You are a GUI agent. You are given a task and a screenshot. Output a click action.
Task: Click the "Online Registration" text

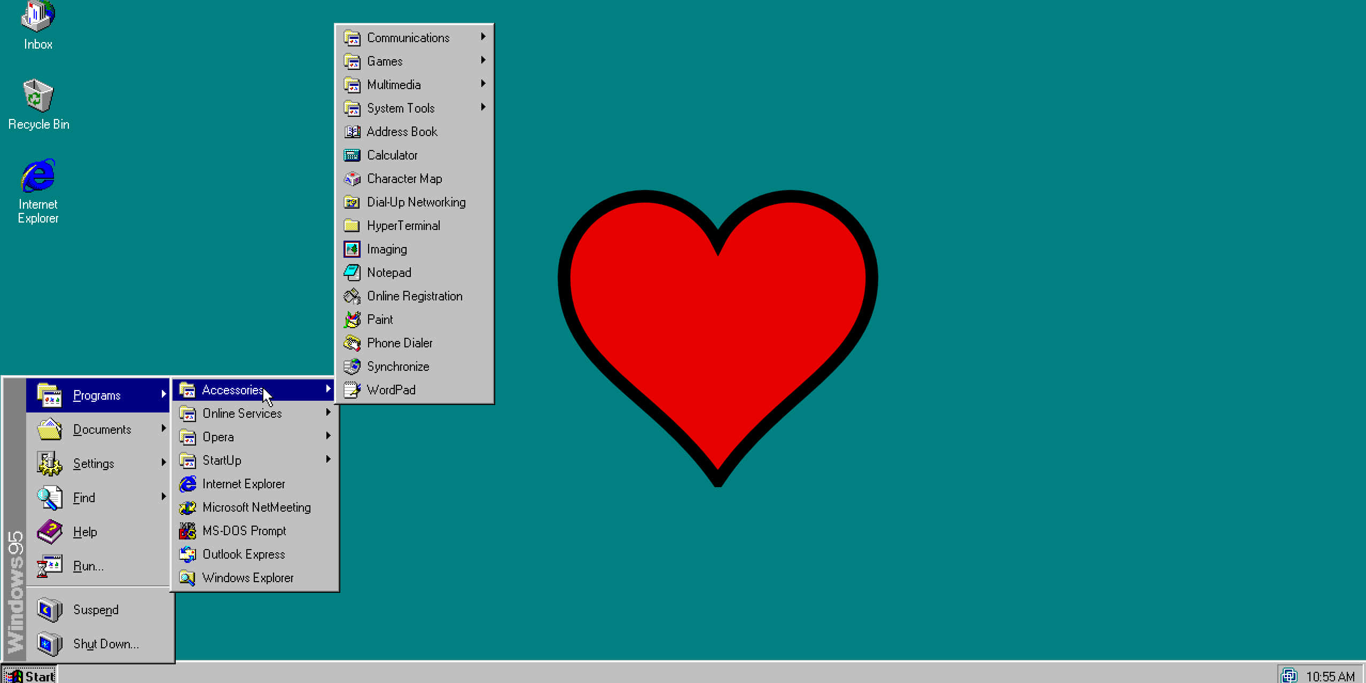tap(415, 296)
